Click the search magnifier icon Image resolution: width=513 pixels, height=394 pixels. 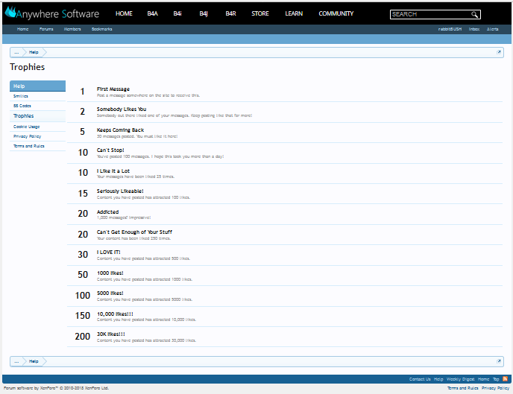(x=474, y=14)
